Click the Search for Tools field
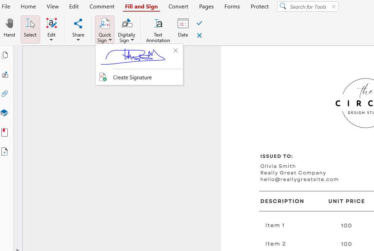This screenshot has height=251, width=374. click(308, 7)
